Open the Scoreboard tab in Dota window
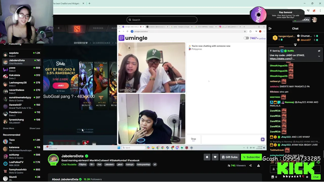 [101, 43]
